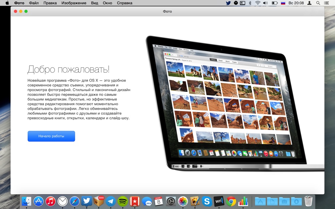Open the Airmail envelope icon in the Dock
The image size is (335, 209).
(x=62, y=201)
